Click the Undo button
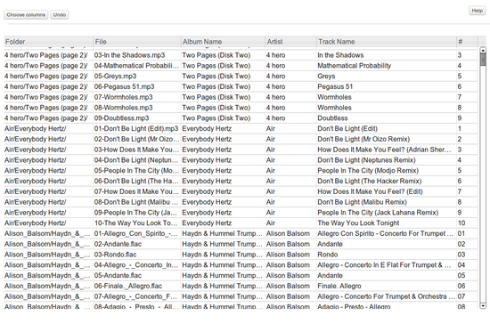 60,14
